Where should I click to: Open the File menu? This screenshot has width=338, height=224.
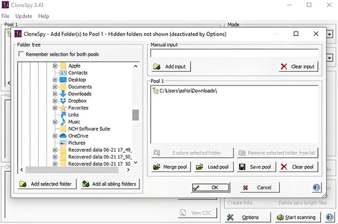pyautogui.click(x=5, y=16)
